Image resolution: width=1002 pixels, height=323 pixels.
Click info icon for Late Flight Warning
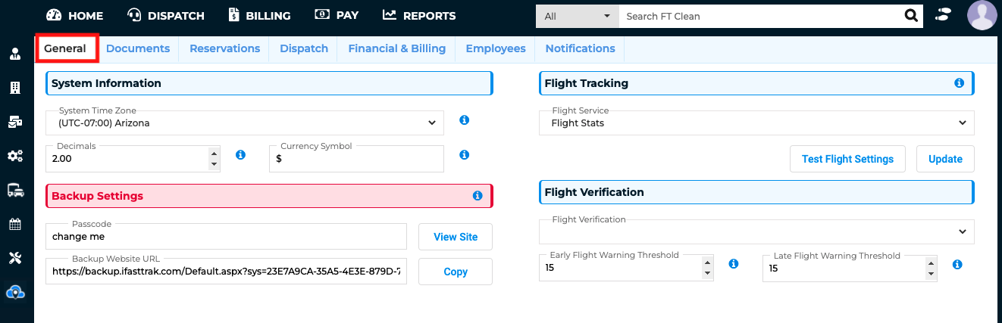coord(957,265)
